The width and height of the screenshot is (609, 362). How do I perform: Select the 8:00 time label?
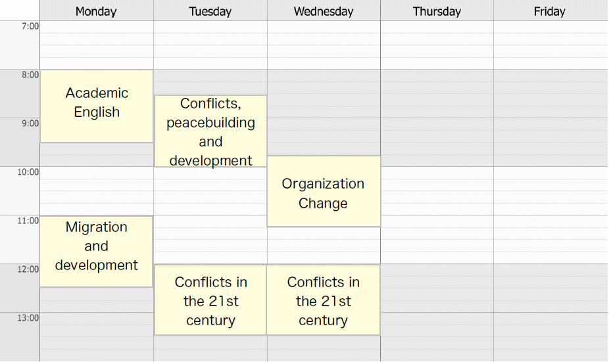pos(30,74)
